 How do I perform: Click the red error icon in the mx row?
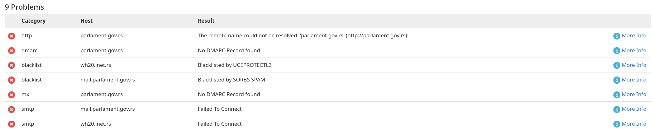(x=12, y=95)
